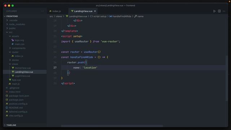Click the closing script tag
231x130 pixels.
tap(68, 83)
